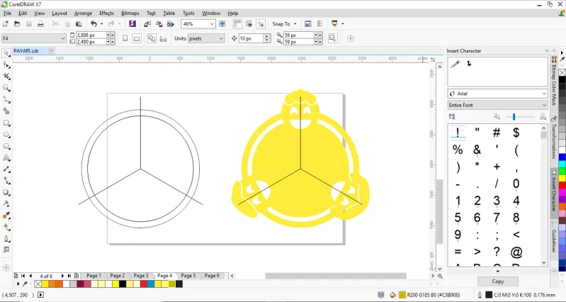Viewport: 566px width, 302px height.
Task: Insert the @ character from grid
Action: click(516, 252)
